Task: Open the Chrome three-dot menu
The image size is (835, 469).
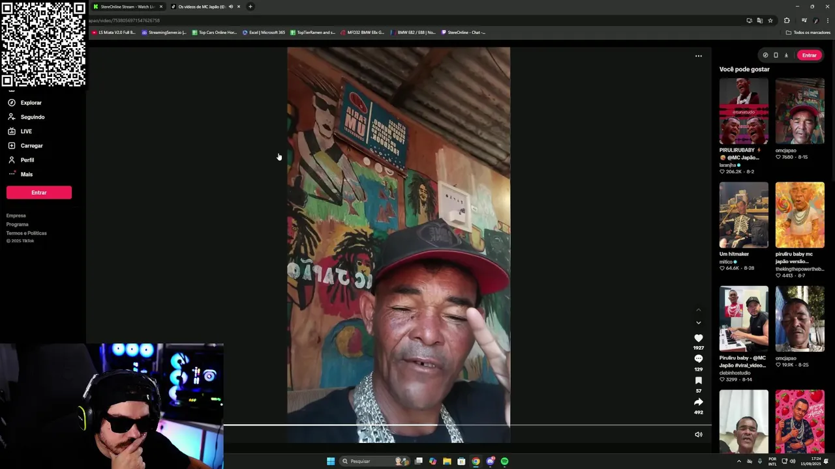Action: [828, 21]
